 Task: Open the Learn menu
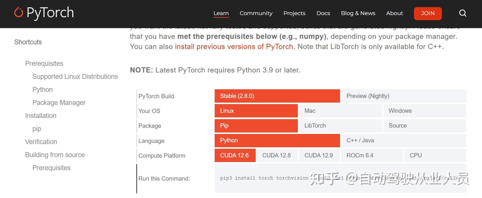pos(221,13)
